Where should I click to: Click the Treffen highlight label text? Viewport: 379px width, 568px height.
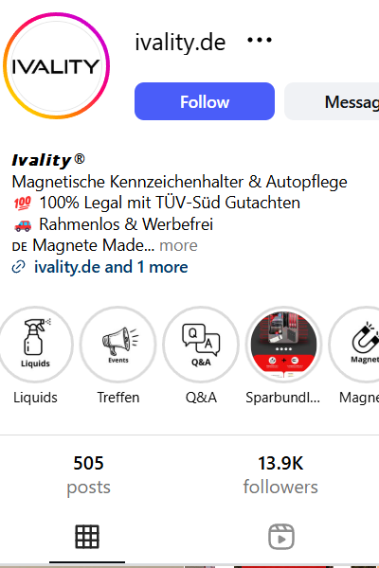click(x=118, y=398)
